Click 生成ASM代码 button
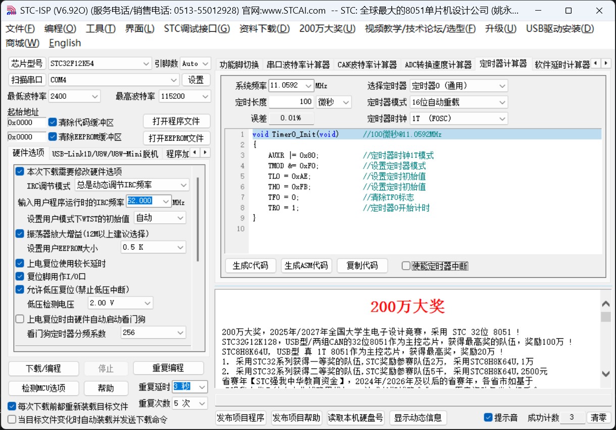 [306, 266]
